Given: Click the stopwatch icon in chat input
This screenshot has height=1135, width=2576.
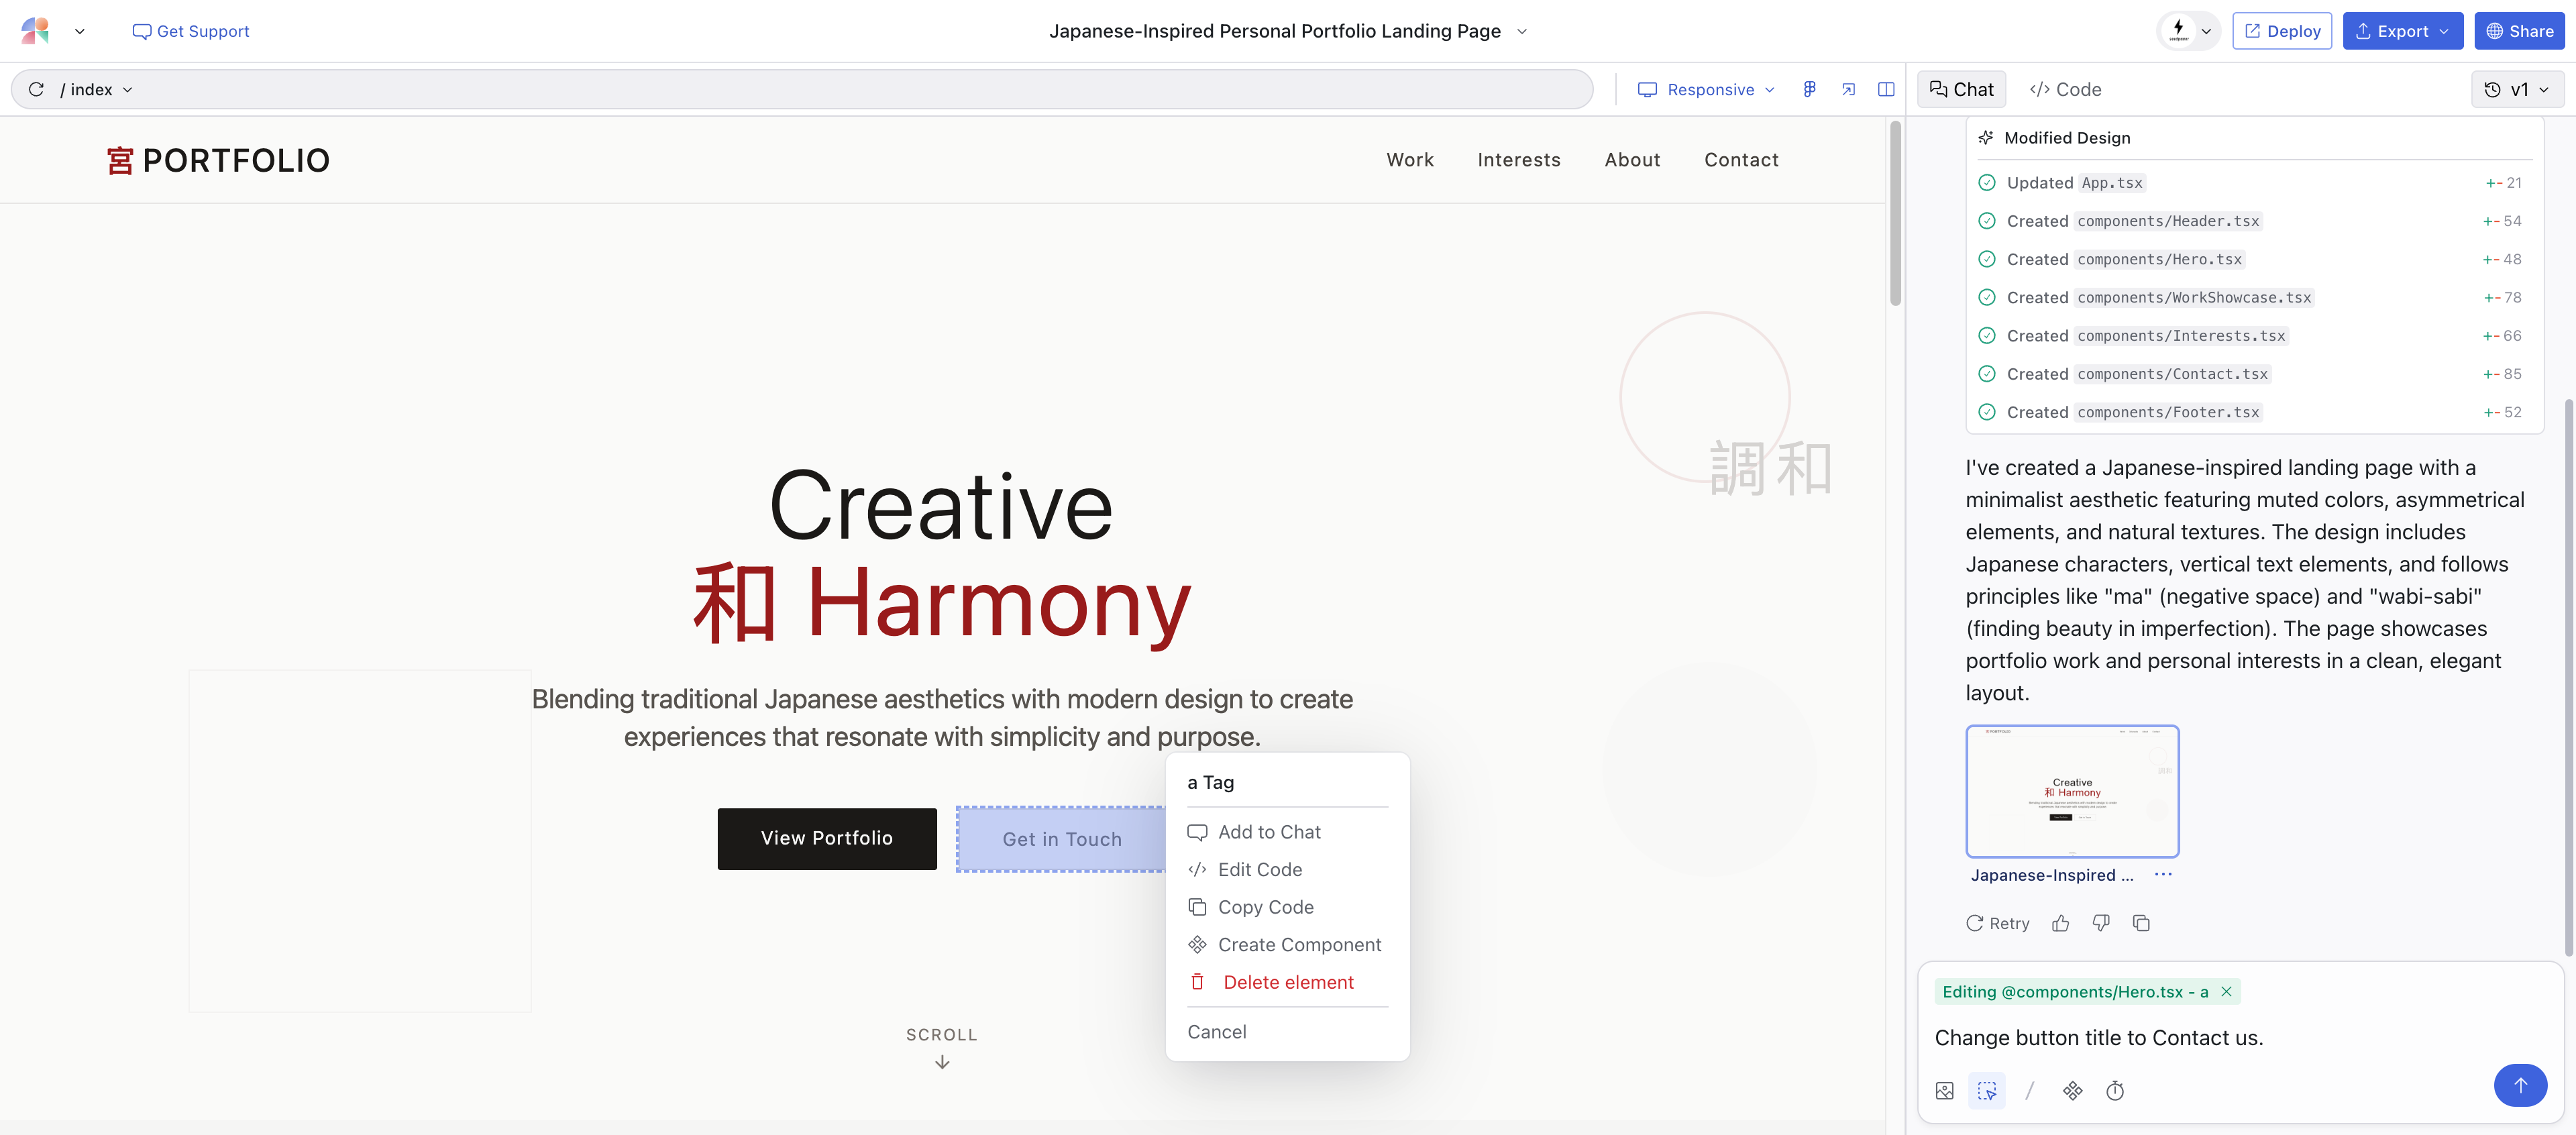Looking at the screenshot, I should (x=2115, y=1090).
